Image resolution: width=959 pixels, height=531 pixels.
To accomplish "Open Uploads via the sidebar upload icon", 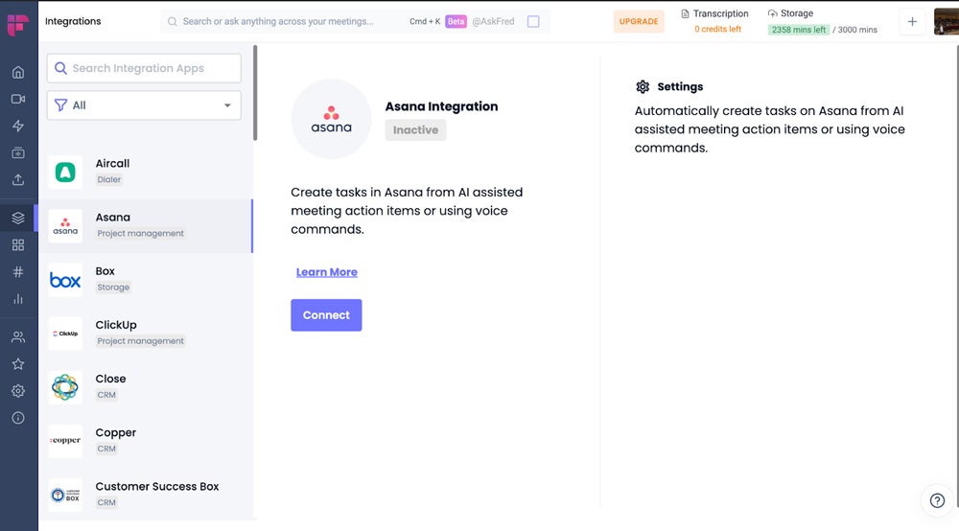I will tap(18, 179).
